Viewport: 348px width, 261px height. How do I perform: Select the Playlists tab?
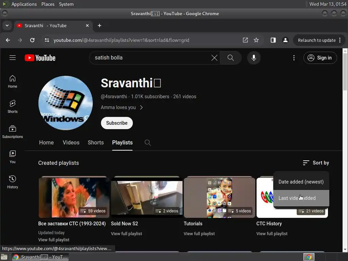coord(122,142)
